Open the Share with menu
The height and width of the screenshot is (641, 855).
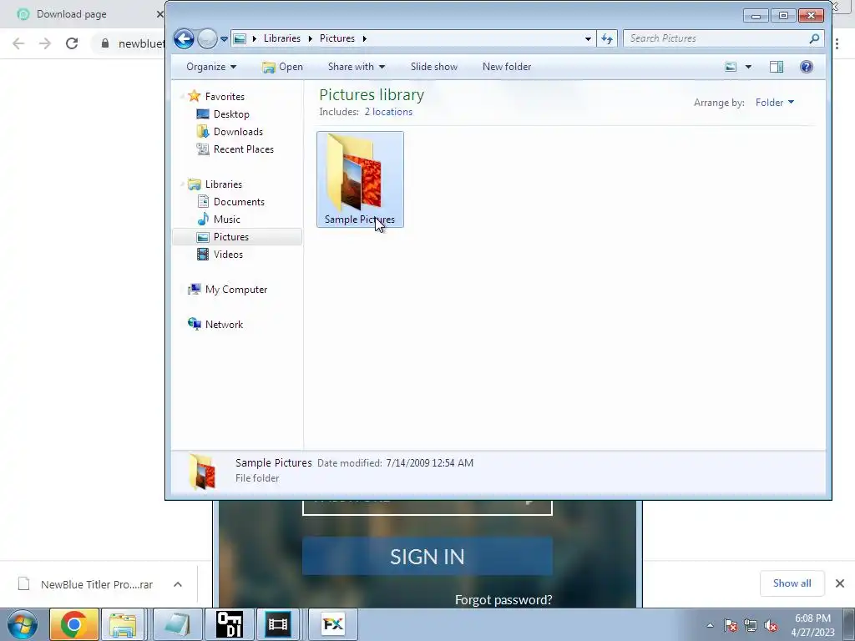point(356,67)
